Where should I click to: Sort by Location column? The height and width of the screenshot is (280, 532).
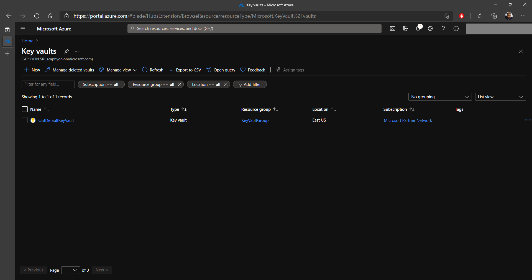(324, 109)
